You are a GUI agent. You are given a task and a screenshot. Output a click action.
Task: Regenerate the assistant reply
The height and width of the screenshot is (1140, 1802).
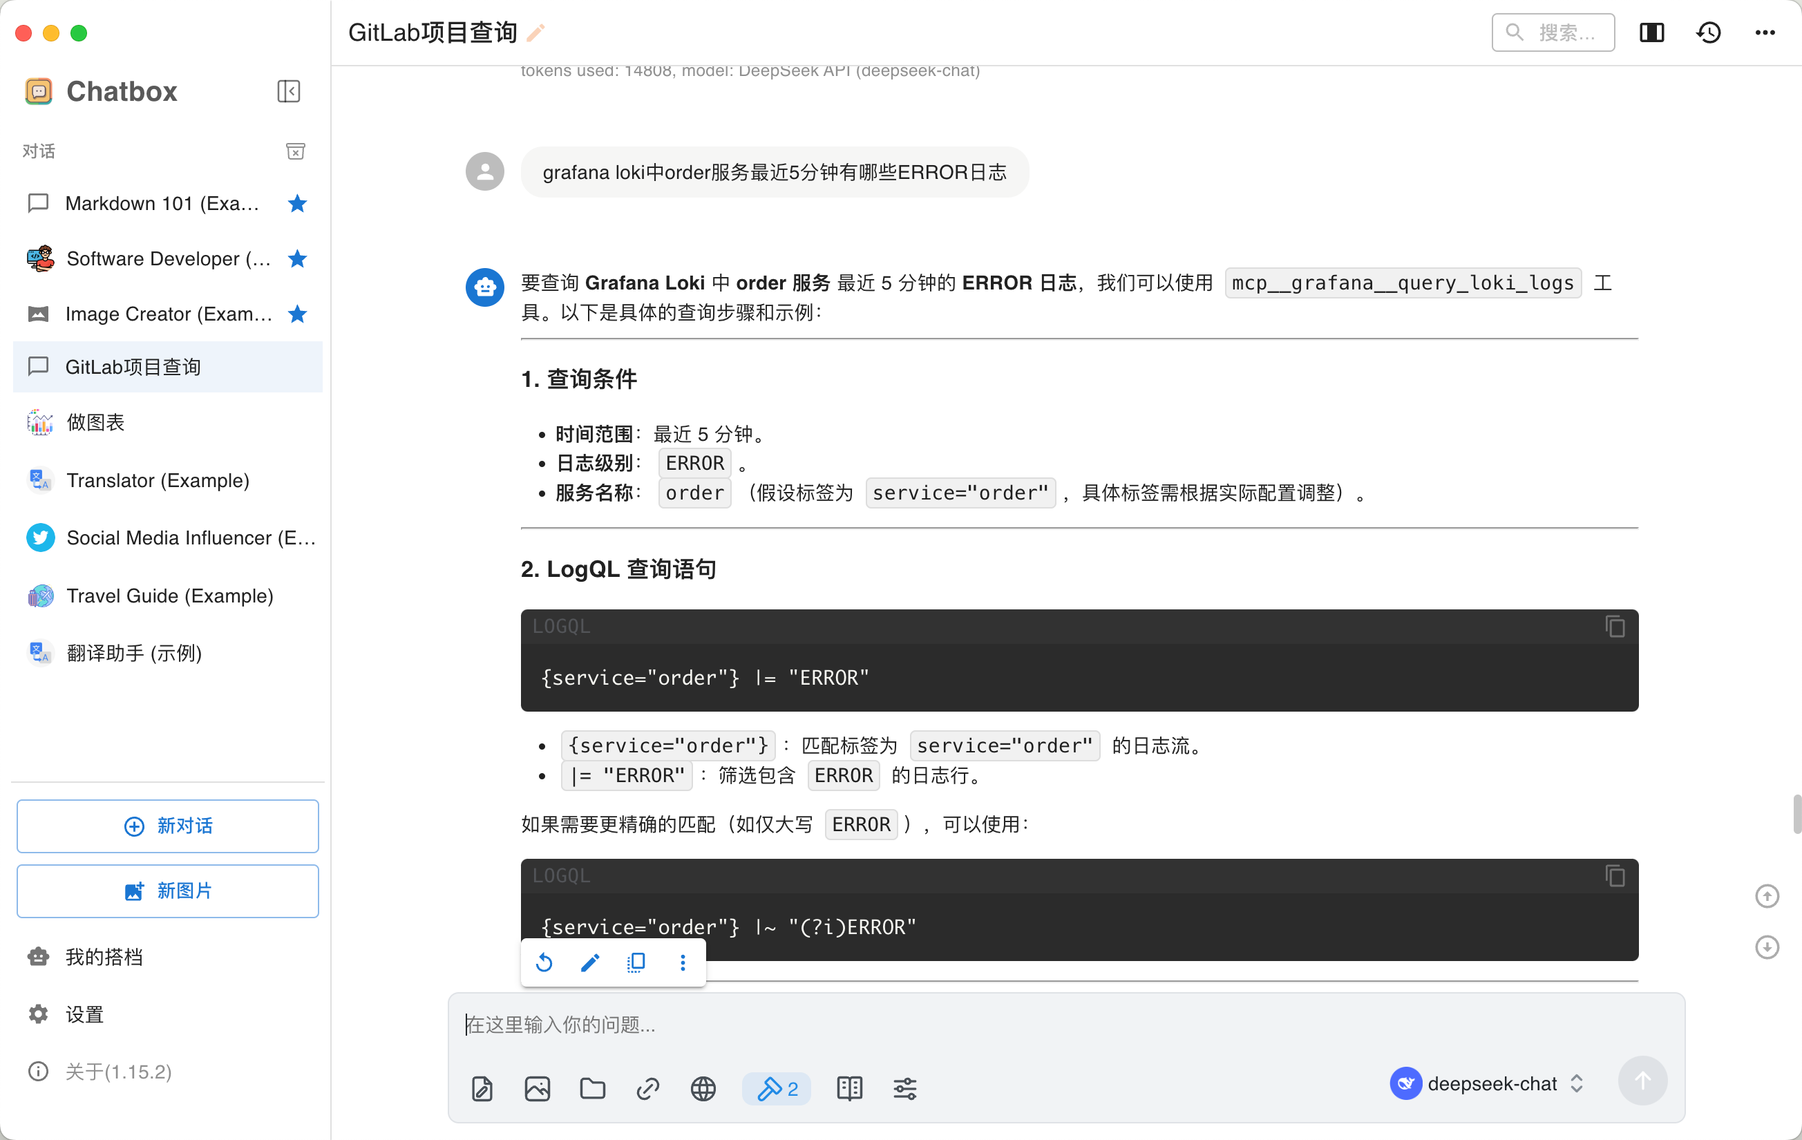point(544,962)
